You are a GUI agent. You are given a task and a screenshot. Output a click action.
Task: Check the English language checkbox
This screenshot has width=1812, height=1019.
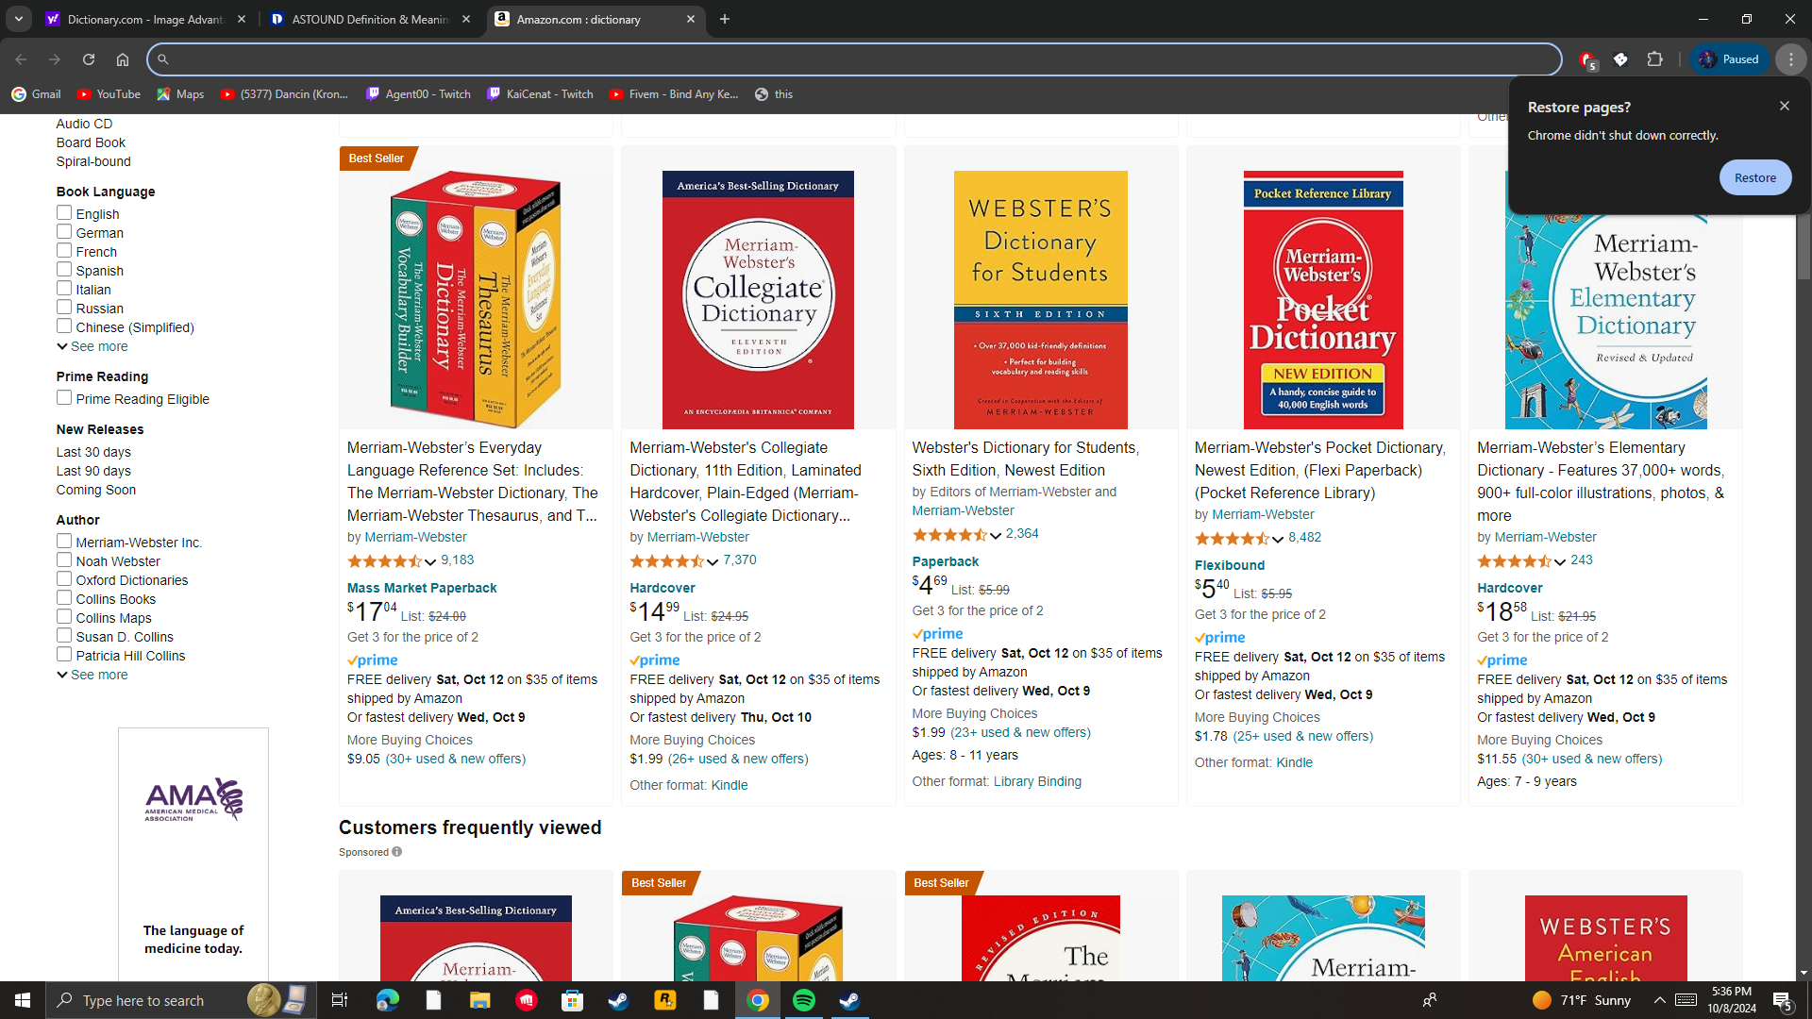(64, 213)
